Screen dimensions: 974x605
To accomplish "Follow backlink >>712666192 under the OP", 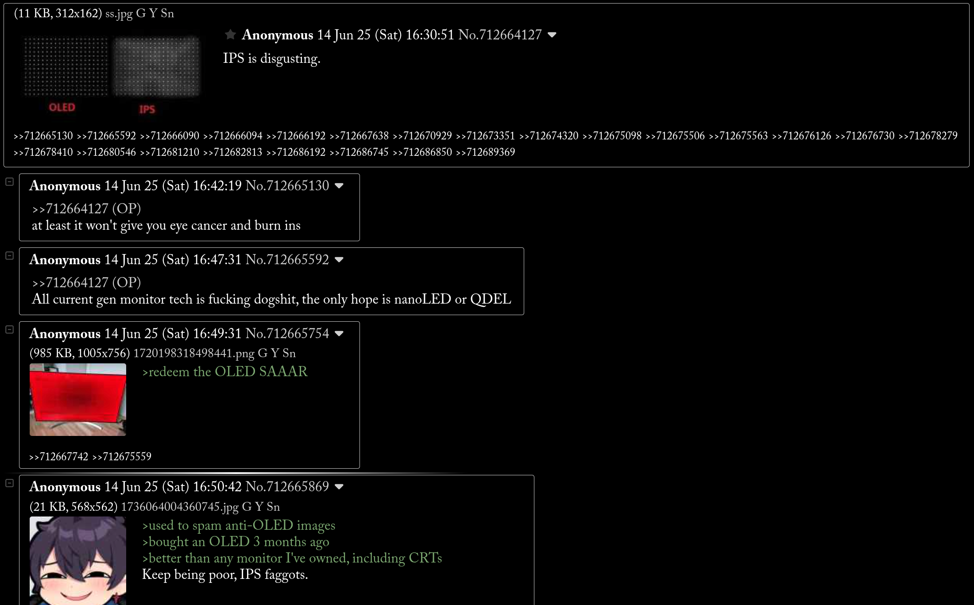I will pyautogui.click(x=296, y=136).
